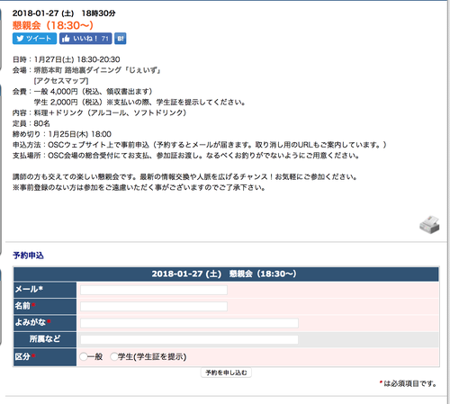Click the 定員：80名 text line
The height and width of the screenshot is (404, 450).
(31, 123)
